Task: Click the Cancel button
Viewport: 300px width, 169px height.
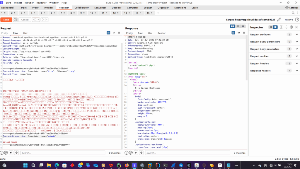Action: 25,20
